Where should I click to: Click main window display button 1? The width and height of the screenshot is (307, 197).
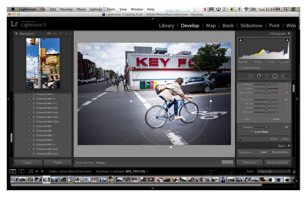[x=13, y=172]
